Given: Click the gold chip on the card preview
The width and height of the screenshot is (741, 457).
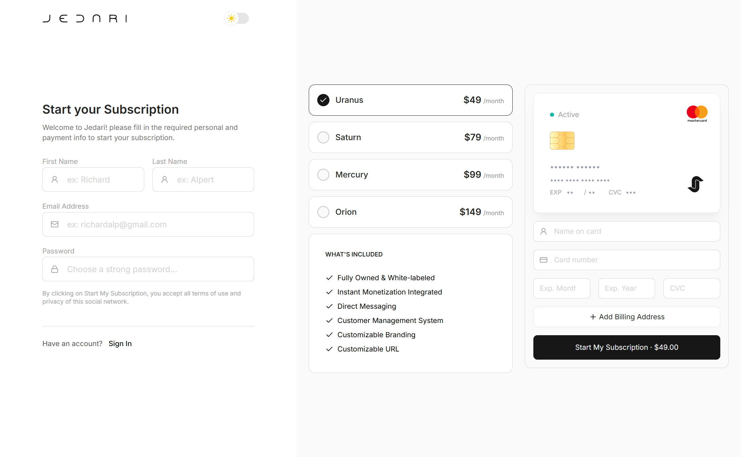Looking at the screenshot, I should pyautogui.click(x=562, y=140).
